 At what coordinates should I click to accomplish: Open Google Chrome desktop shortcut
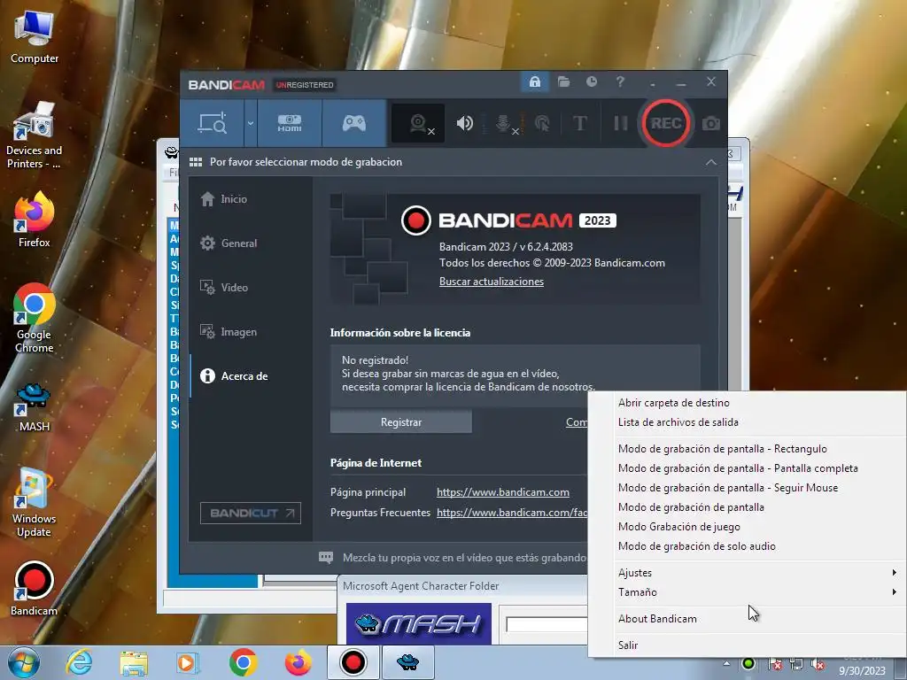(35, 318)
